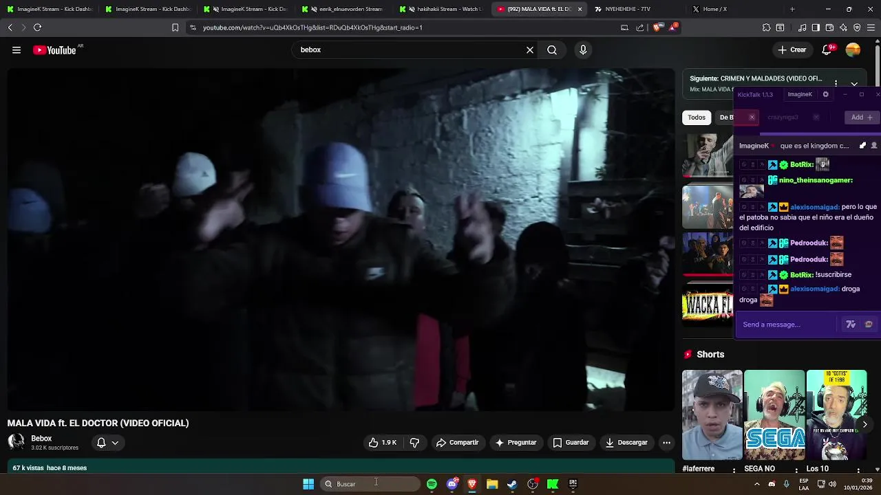Open the Bebox channel name link
This screenshot has width=881, height=495.
[x=41, y=439]
